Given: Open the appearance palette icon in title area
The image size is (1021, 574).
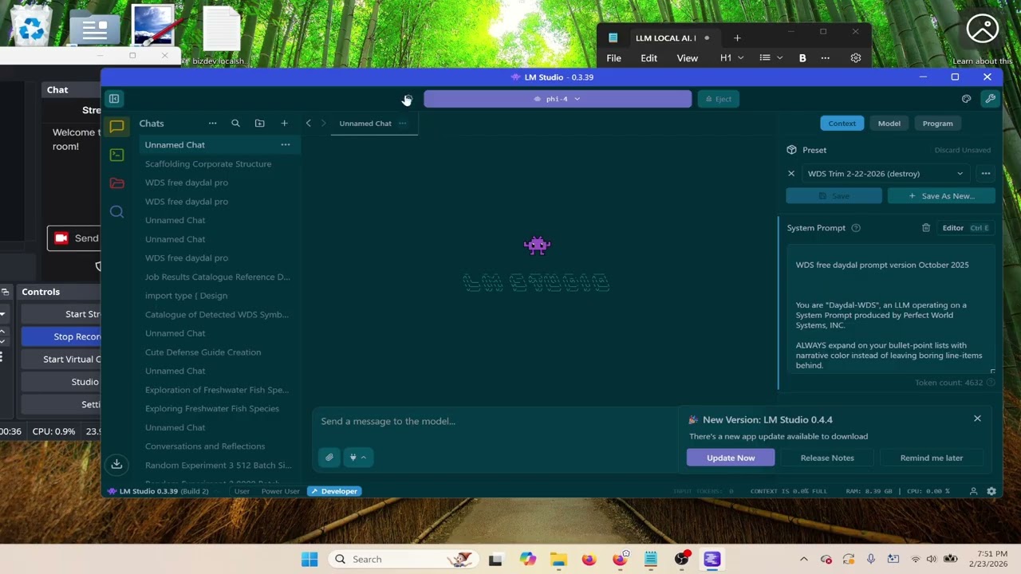Looking at the screenshot, I should coord(966,99).
